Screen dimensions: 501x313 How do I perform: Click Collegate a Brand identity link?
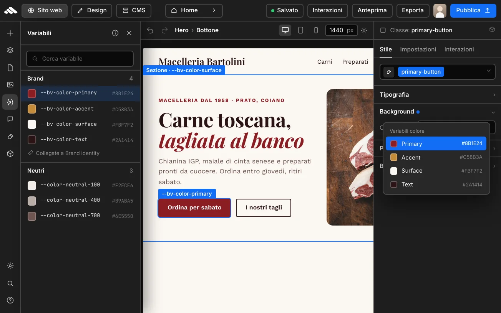[64, 153]
